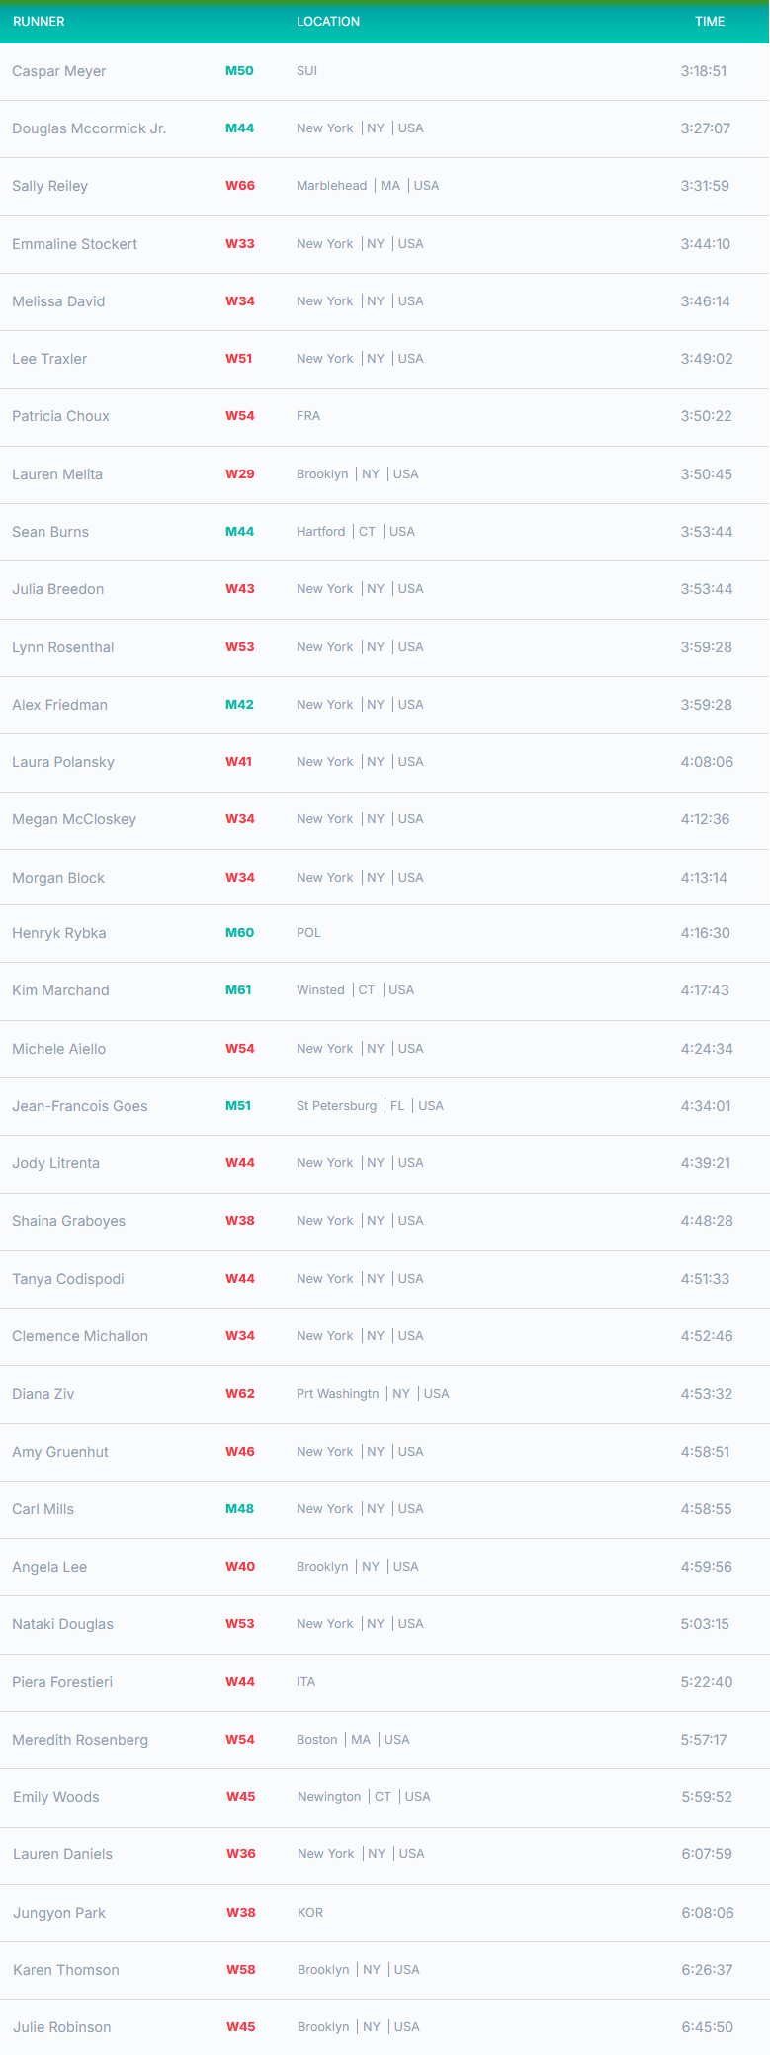
Task: Open runner Caspar Meyer's result
Action: point(385,71)
